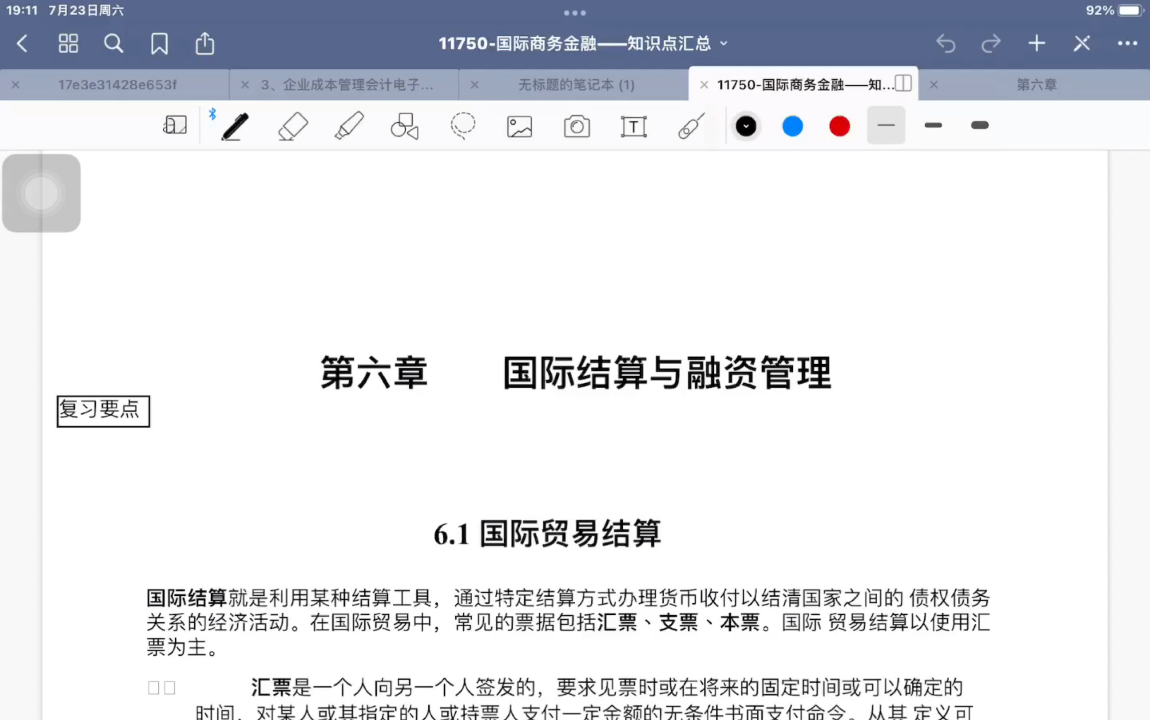Toggle read-only mode with crossed pen icon

(x=1082, y=44)
